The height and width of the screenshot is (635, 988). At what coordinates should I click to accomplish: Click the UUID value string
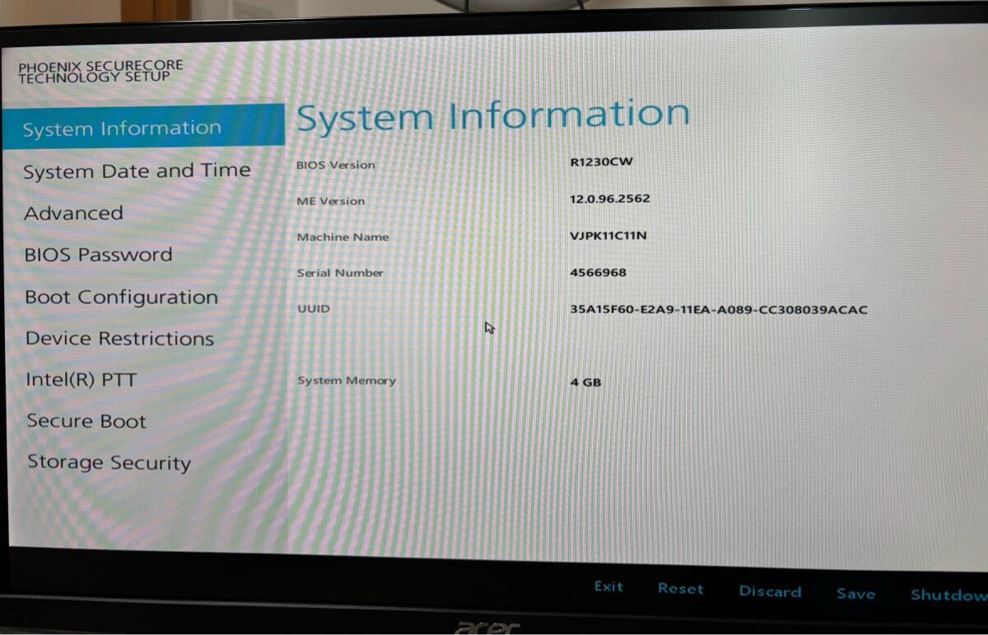(x=718, y=310)
